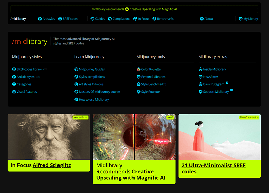Open 21 Ultra-Minimalist SREF codes link
The width and height of the screenshot is (269, 193).
pyautogui.click(x=213, y=168)
